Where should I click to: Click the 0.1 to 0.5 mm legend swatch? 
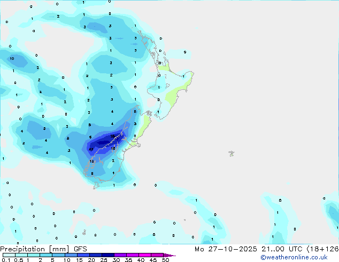pyautogui.click(x=9, y=255)
